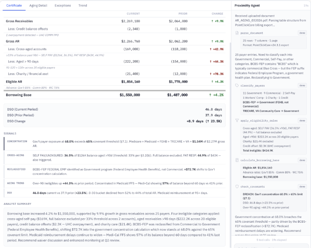This screenshot has width=311, height=248.
Task: Select the Trend tab
Action: [x=82, y=6]
